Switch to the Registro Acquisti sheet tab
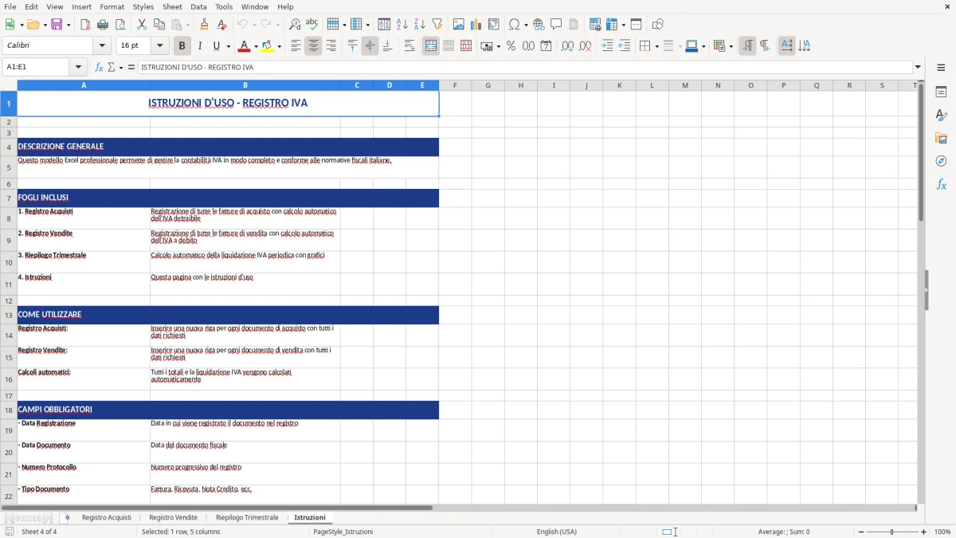Screen dimensions: 956x538 (x=106, y=516)
